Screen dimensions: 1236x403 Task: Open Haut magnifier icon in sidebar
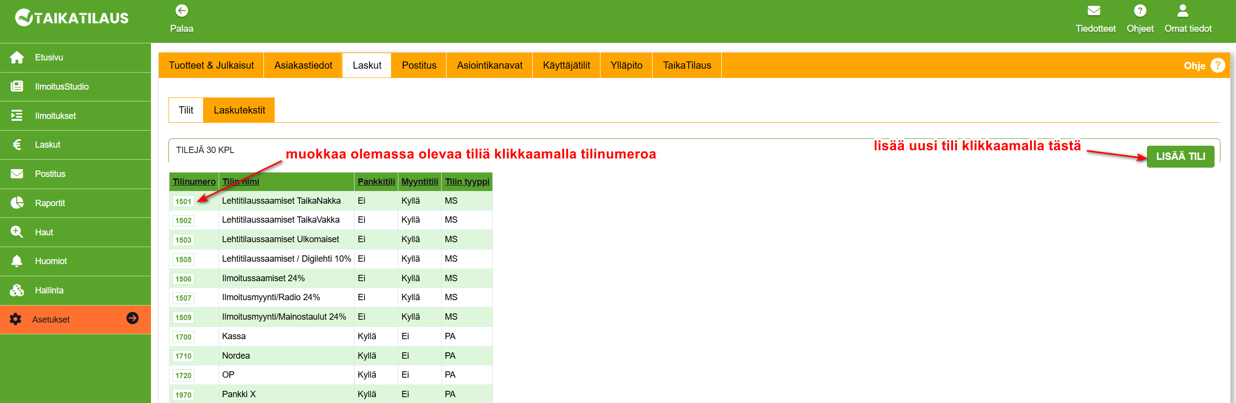pos(17,232)
